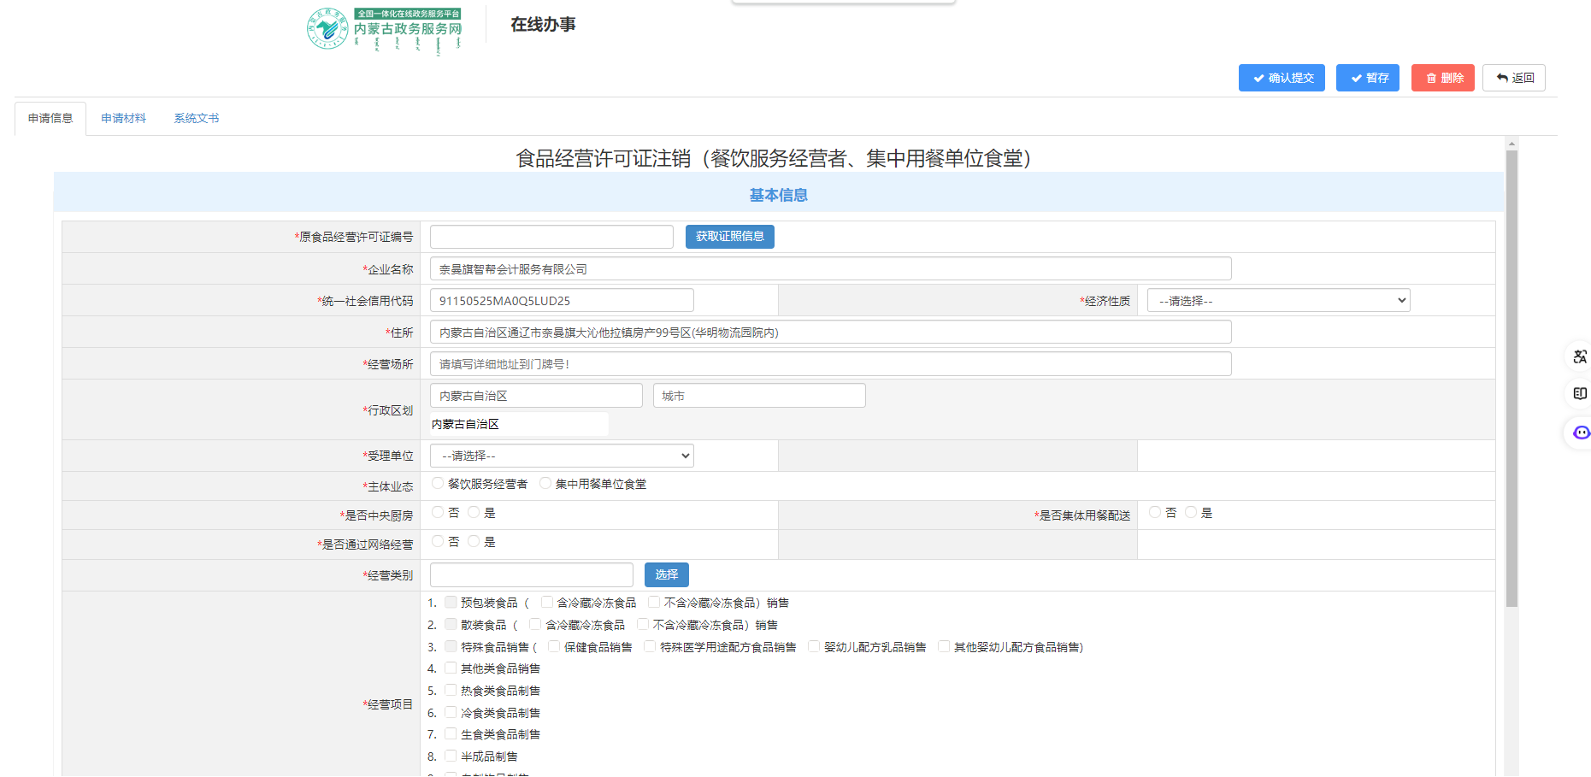Screen dimensions: 1591x777
Task: Open the reading mode book icon
Action: [1580, 393]
